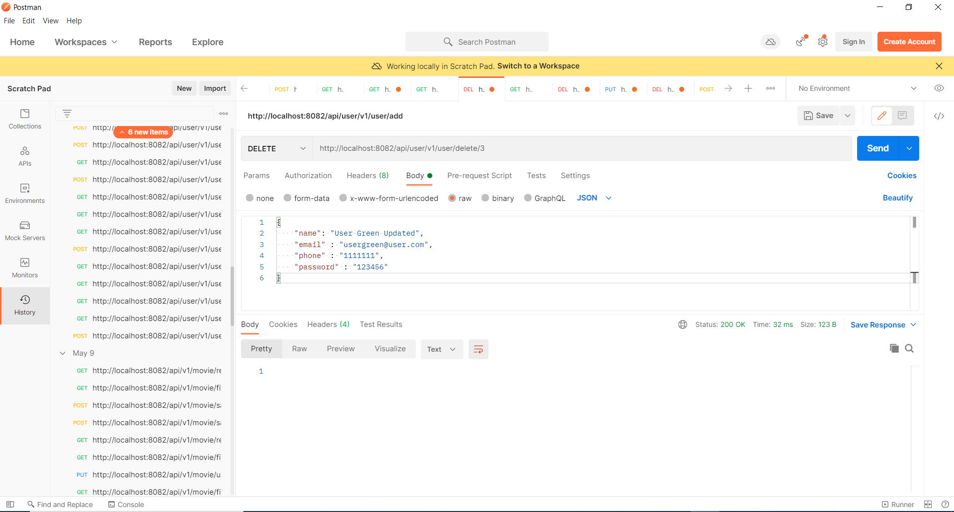
Task: Click the edit pencil icon
Action: 882,116
